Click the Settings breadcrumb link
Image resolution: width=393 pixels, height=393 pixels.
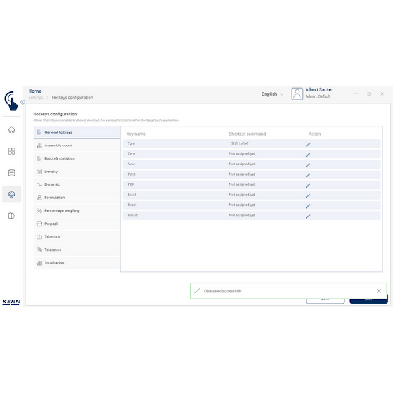pyautogui.click(x=36, y=98)
